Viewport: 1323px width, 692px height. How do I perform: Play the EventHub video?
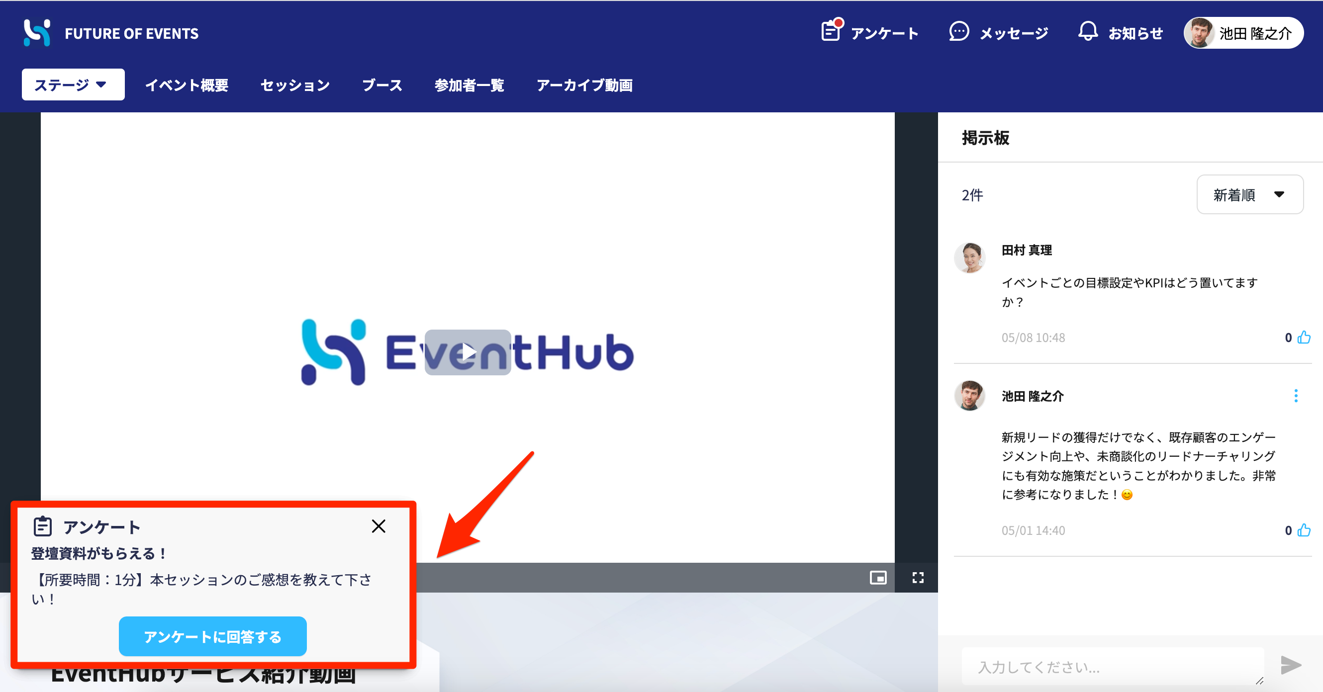click(468, 352)
